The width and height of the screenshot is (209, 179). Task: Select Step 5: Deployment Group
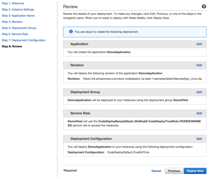click(19, 28)
